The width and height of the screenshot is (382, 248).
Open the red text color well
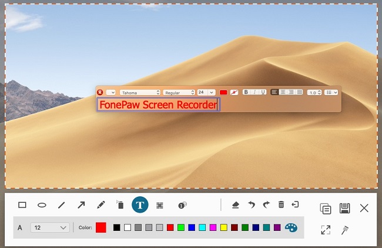[223, 92]
